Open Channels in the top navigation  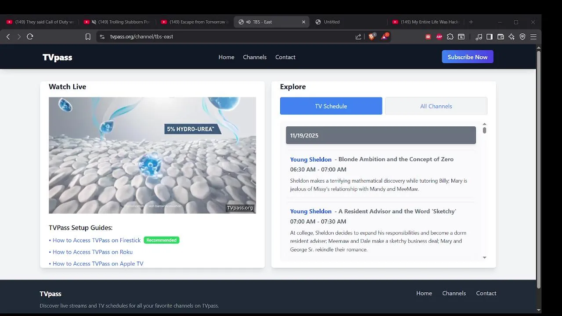[x=255, y=57]
